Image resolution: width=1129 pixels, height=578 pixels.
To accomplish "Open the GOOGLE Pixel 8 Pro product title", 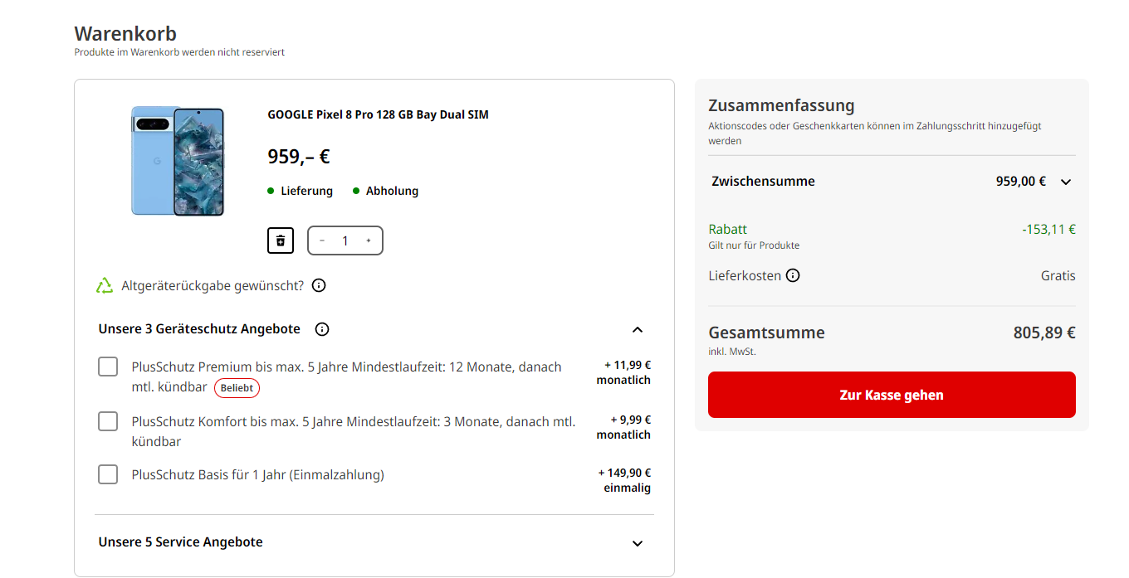I will pos(378,114).
